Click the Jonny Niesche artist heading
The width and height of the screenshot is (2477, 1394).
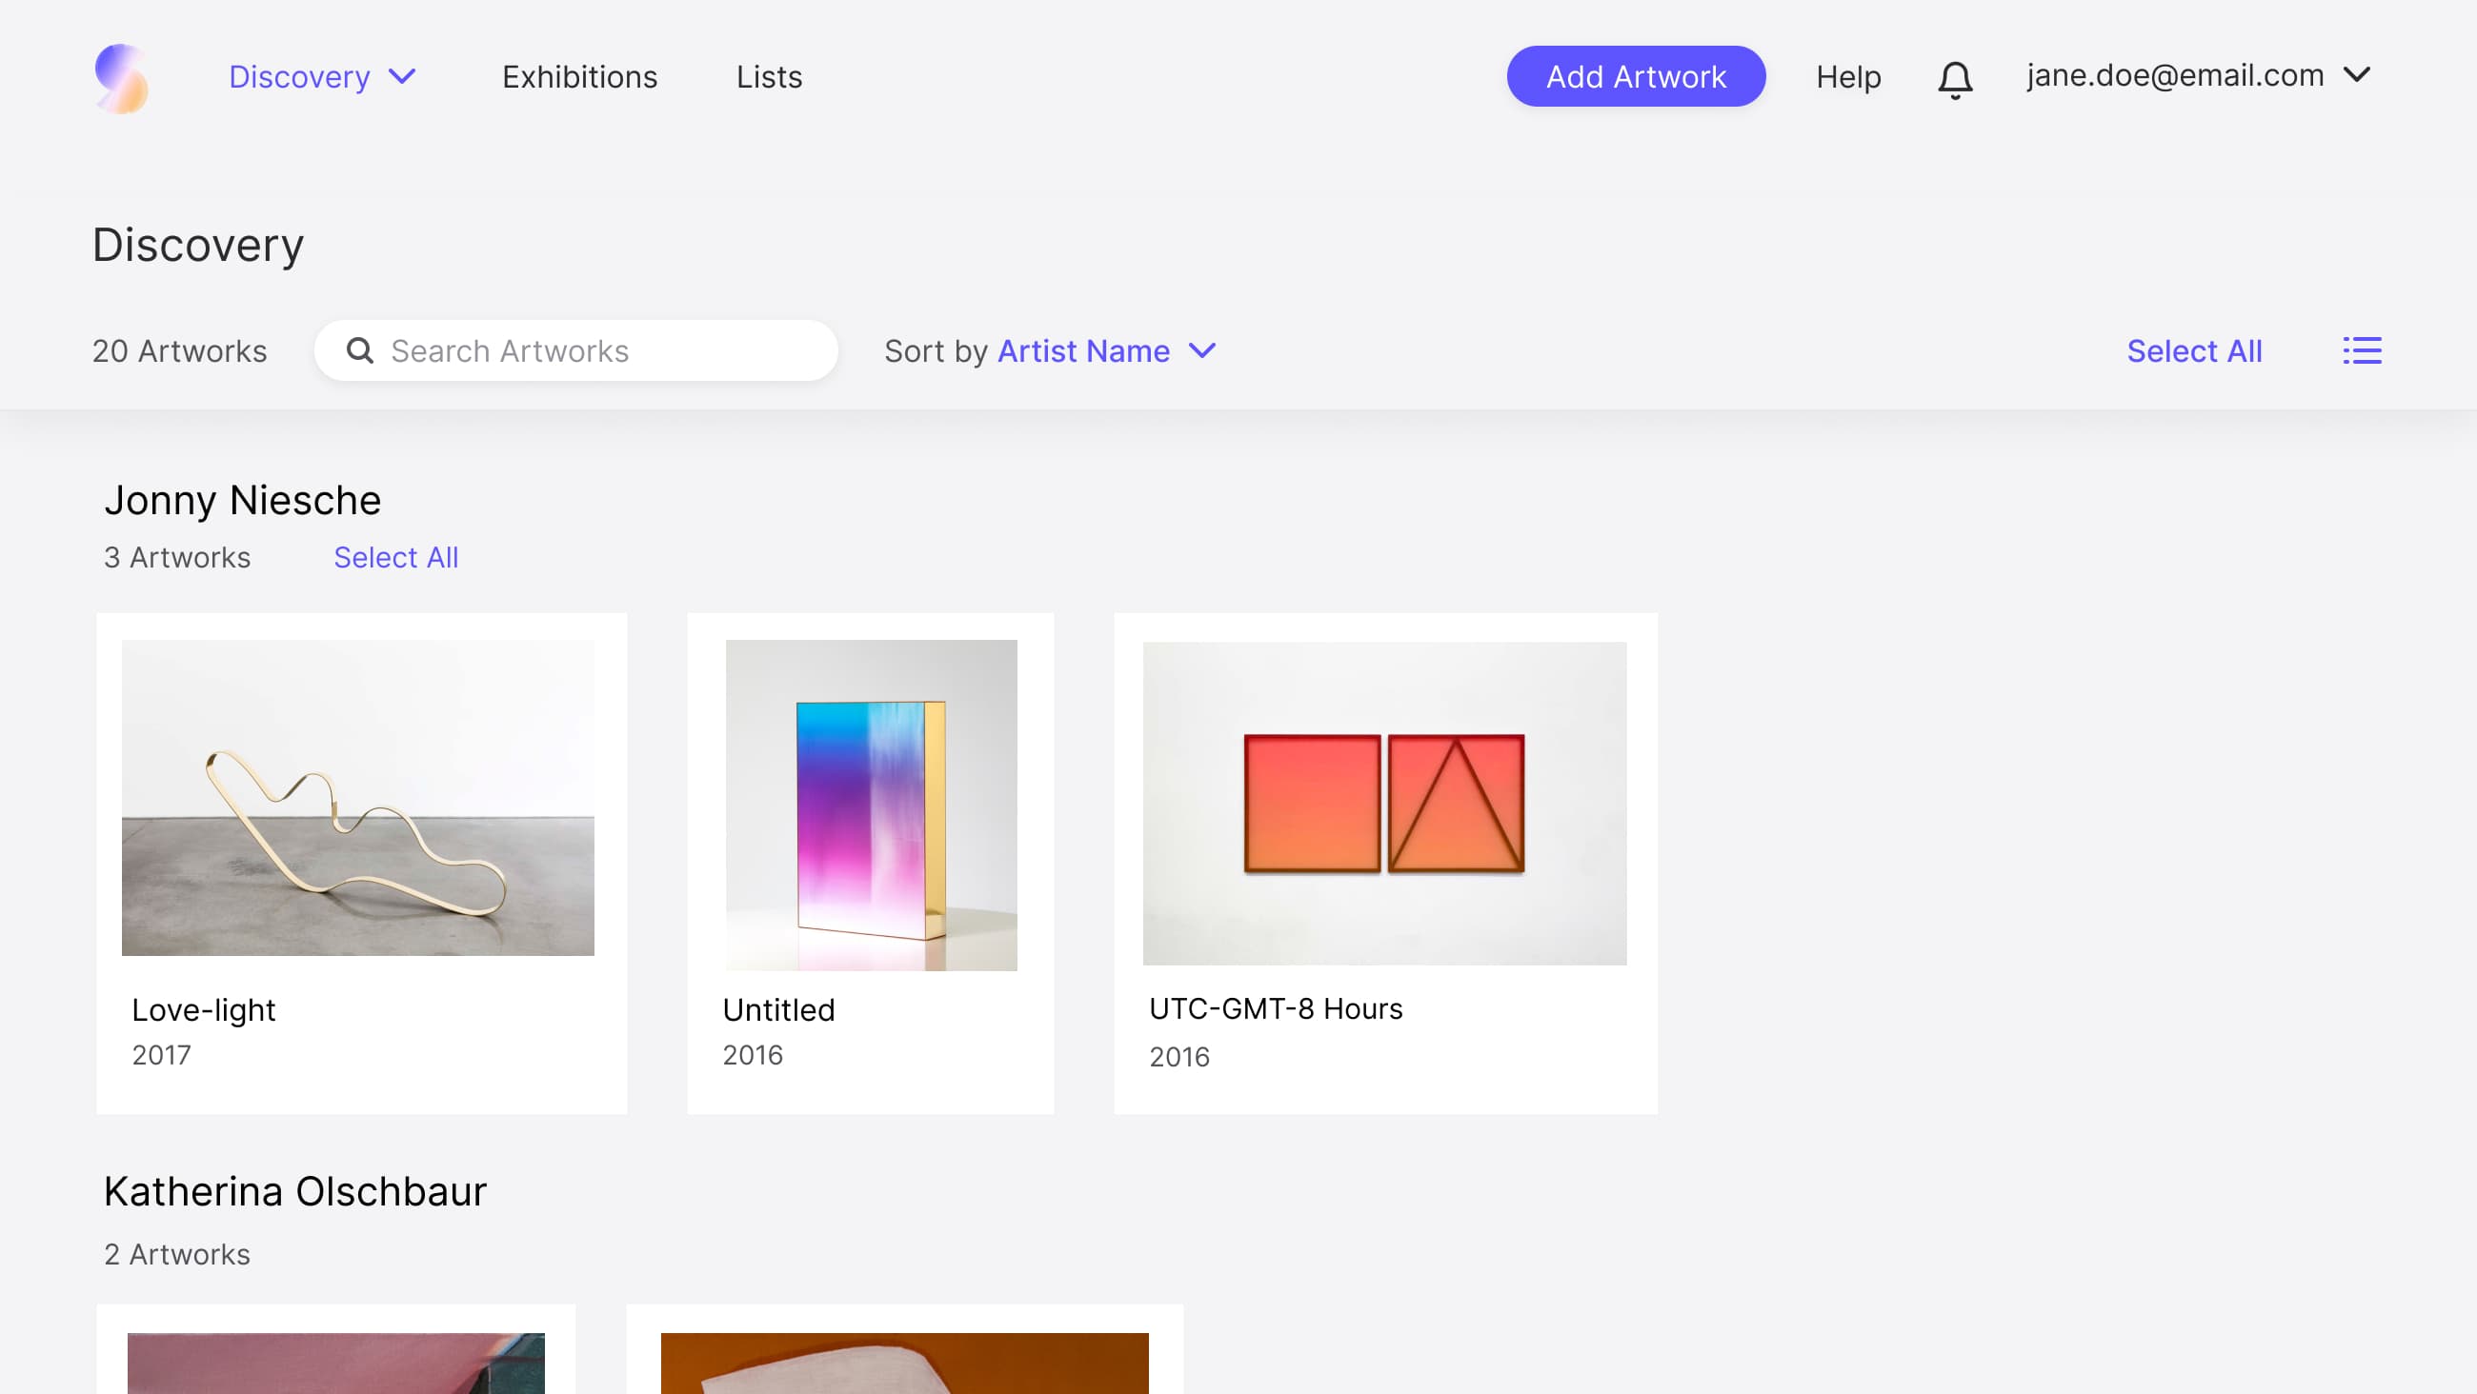click(x=243, y=501)
